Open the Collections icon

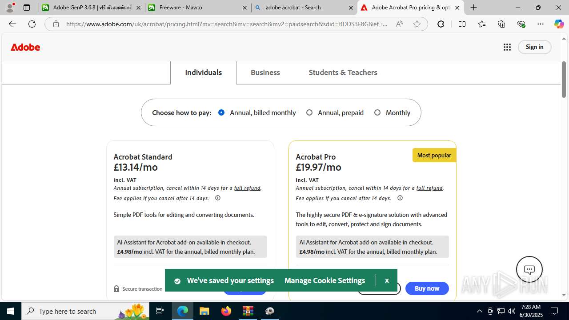click(x=501, y=24)
